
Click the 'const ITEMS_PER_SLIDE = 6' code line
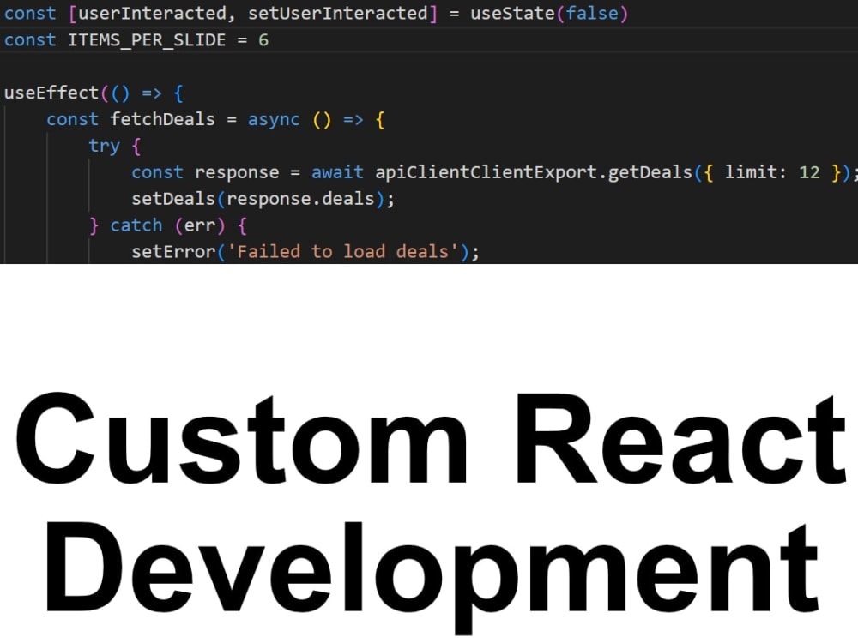point(136,40)
